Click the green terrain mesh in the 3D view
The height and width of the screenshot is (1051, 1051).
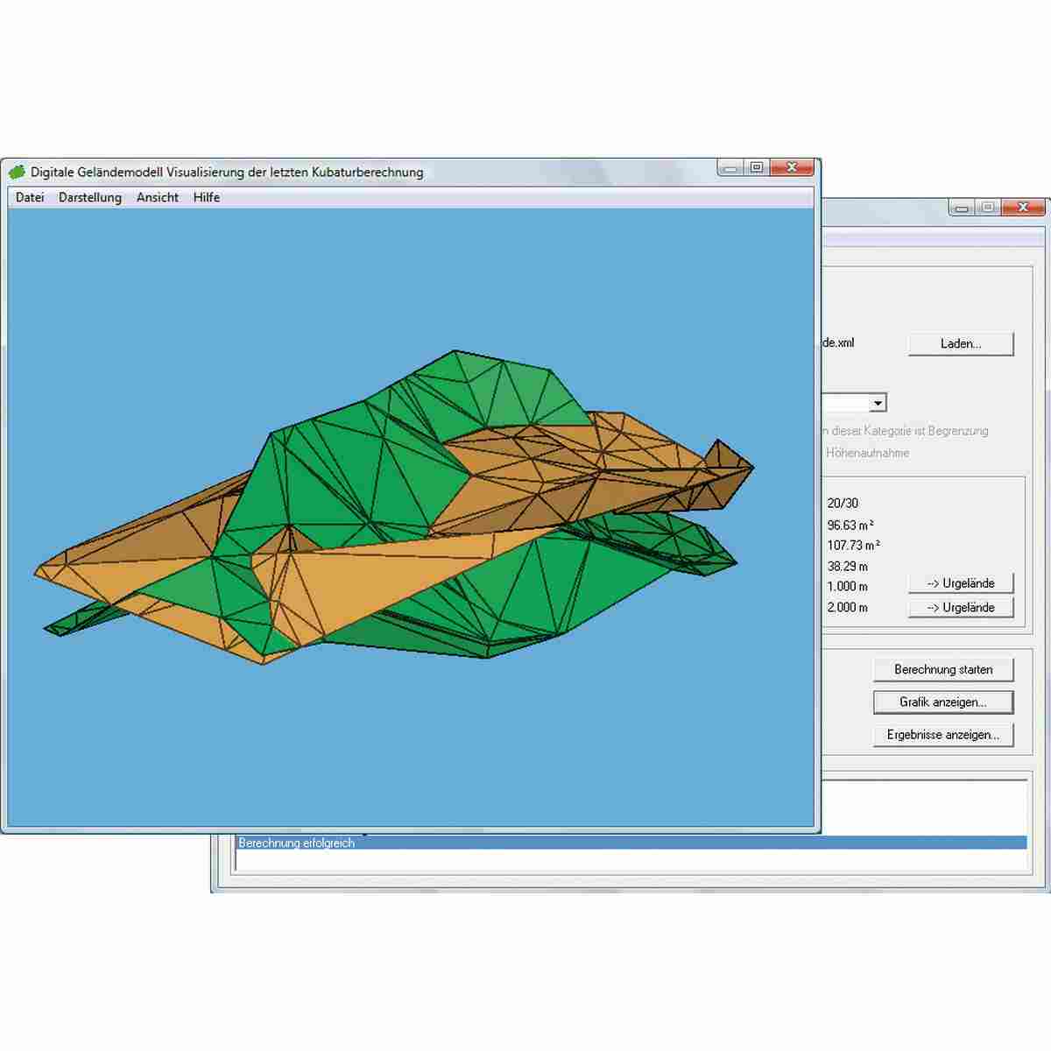(x=350, y=464)
